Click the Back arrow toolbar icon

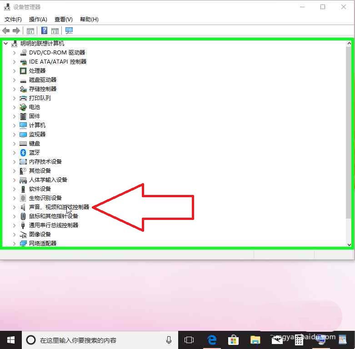[x=6, y=30]
